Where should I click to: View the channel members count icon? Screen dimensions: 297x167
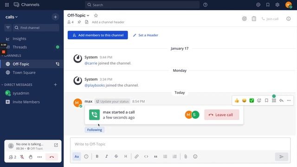pos(71,22)
